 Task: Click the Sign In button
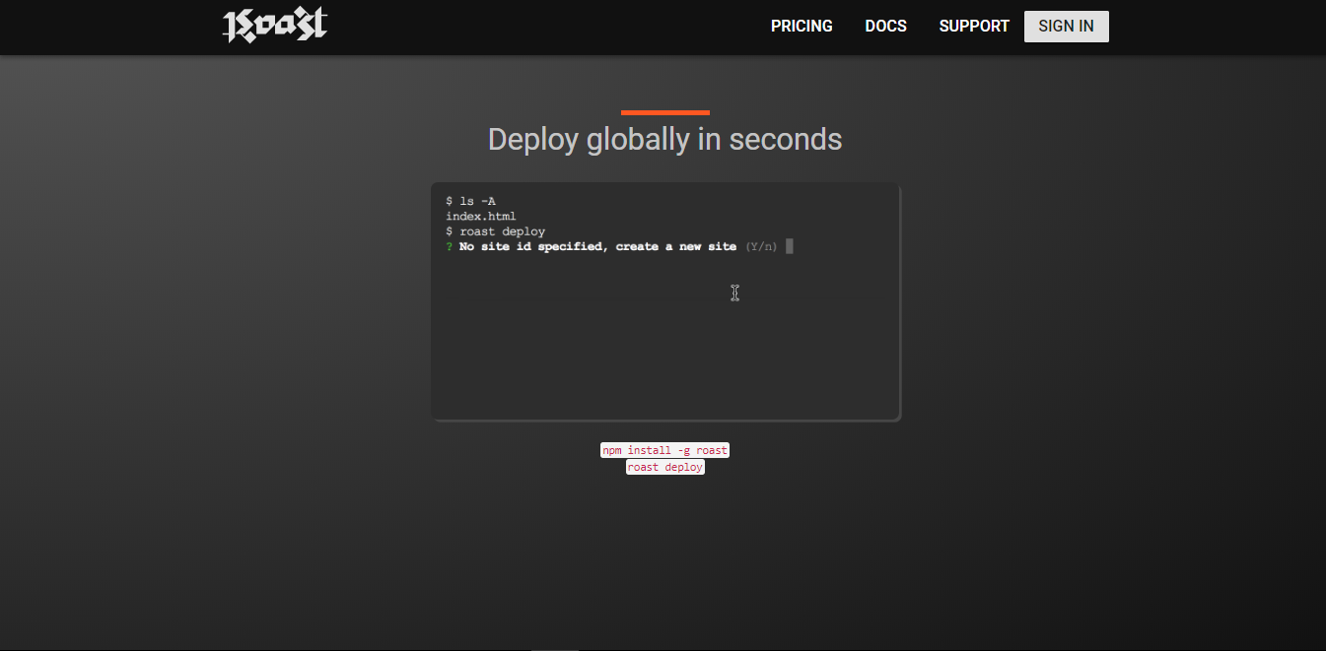tap(1066, 27)
